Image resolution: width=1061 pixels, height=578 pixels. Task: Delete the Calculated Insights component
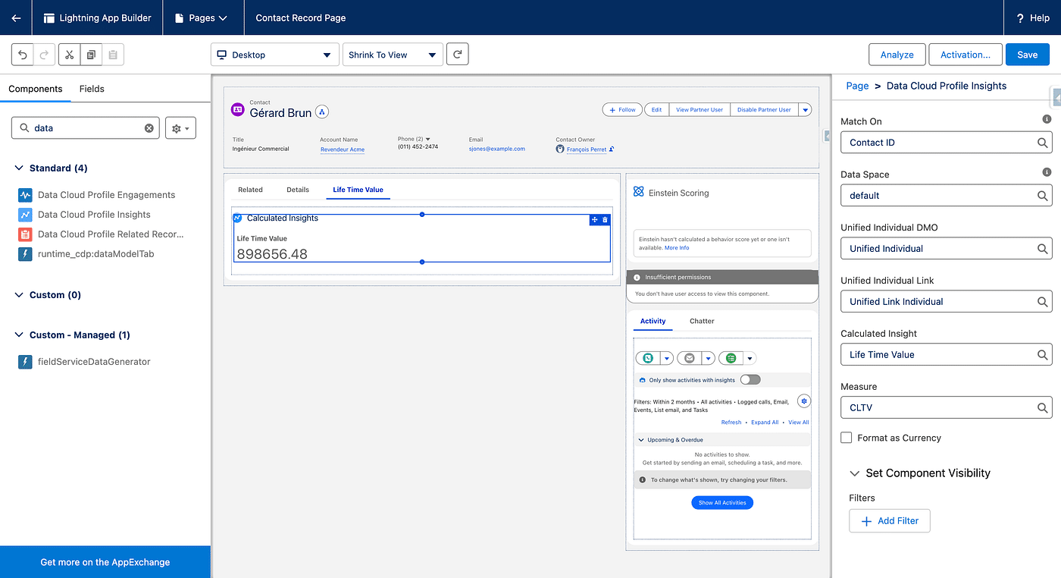(605, 220)
